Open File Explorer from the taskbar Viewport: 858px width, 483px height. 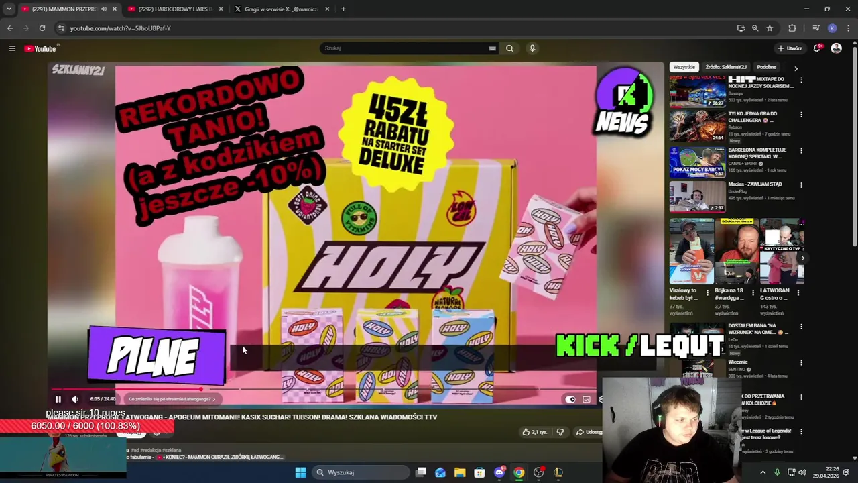(460, 472)
